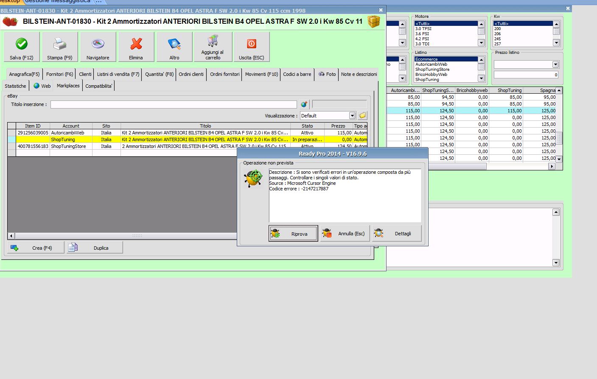Click the gold boxes icon in the title header
Screen dimensions: 597x379
[x=374, y=21]
